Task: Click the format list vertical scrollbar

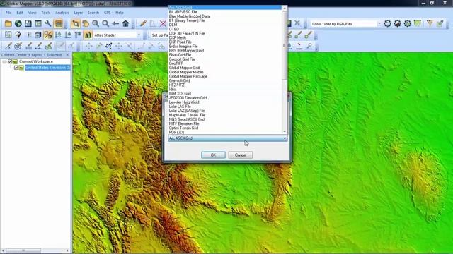Action: (285, 45)
